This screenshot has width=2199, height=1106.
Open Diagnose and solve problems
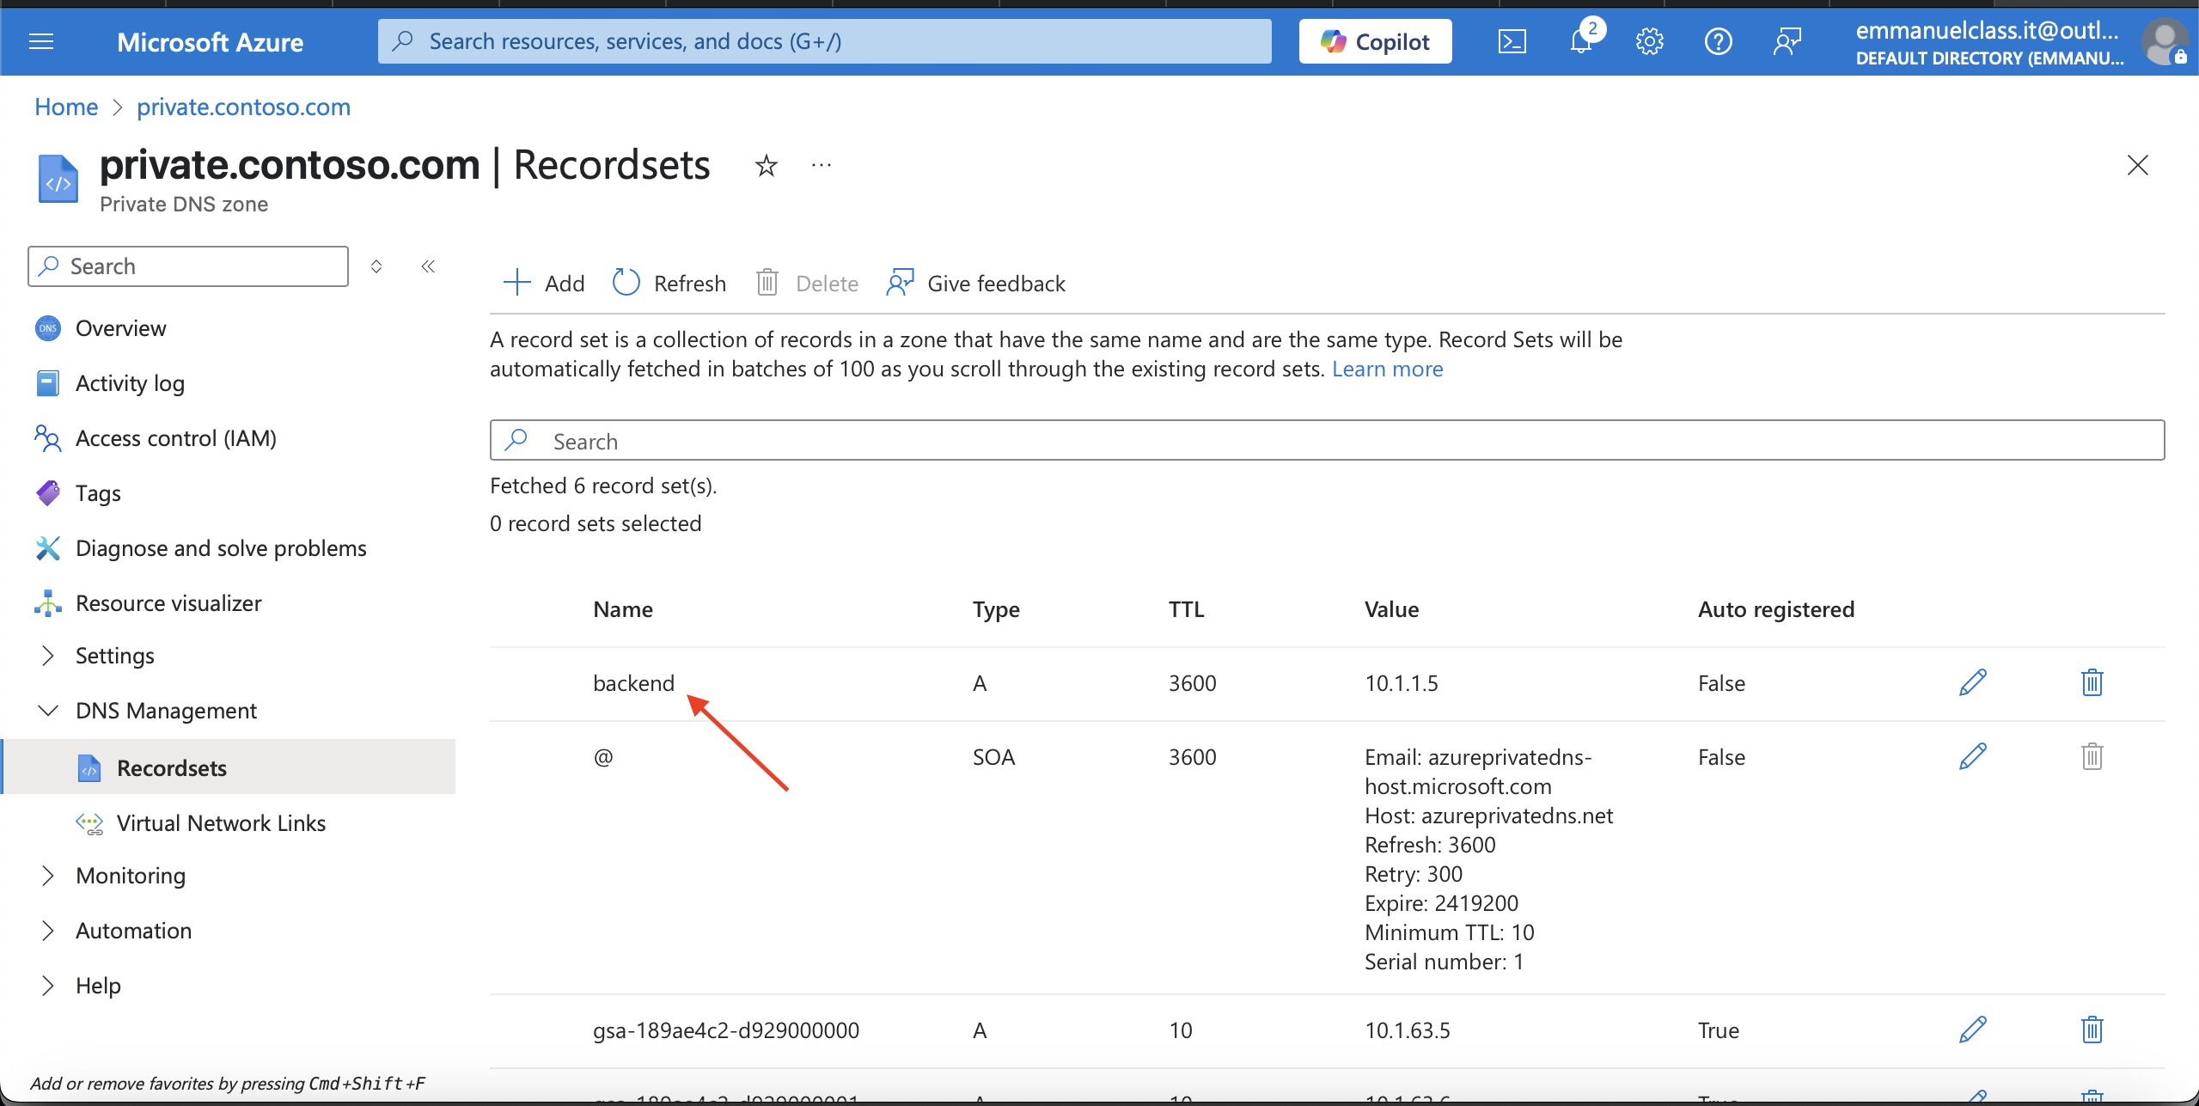click(221, 548)
